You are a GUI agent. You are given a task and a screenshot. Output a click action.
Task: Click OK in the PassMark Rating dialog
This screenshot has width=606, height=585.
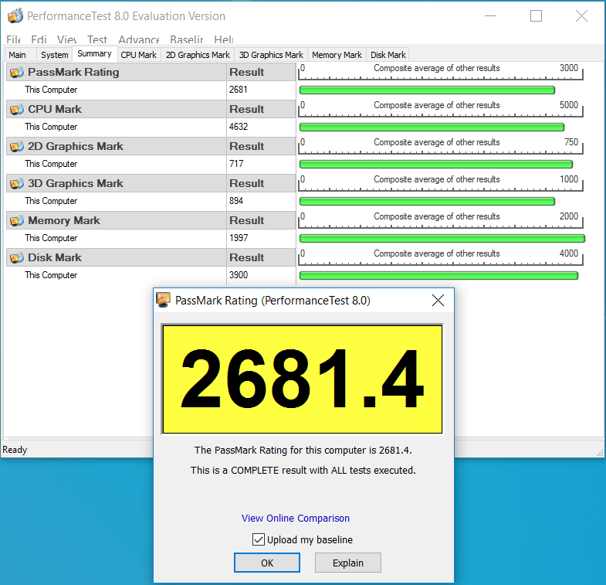coord(266,563)
